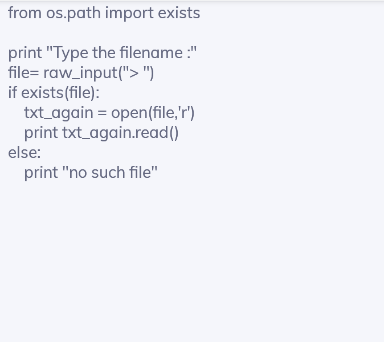This screenshot has width=384, height=342.
Task: Click the 'if' keyword
Action: (13, 93)
